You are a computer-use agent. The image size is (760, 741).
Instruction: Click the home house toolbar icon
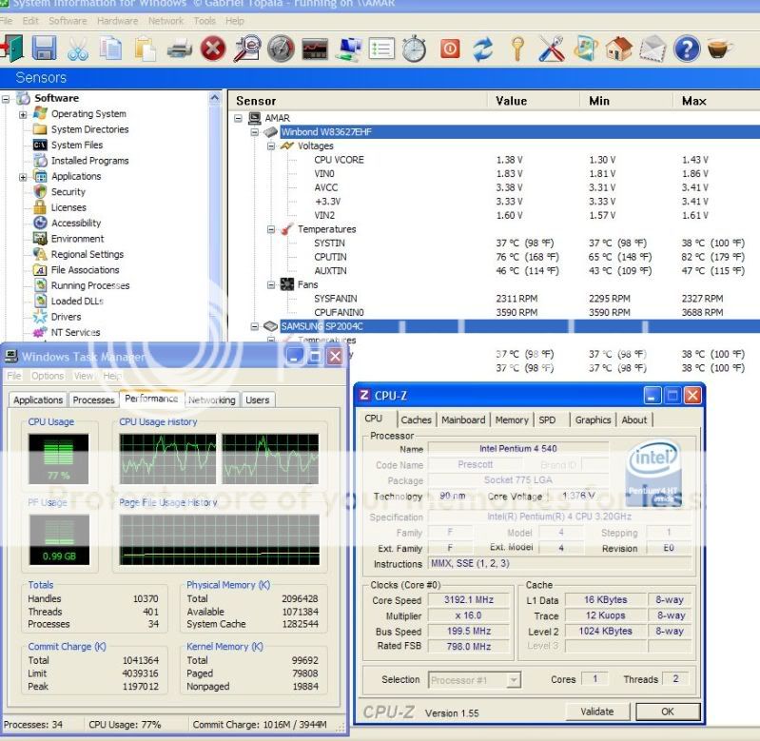pyautogui.click(x=619, y=49)
